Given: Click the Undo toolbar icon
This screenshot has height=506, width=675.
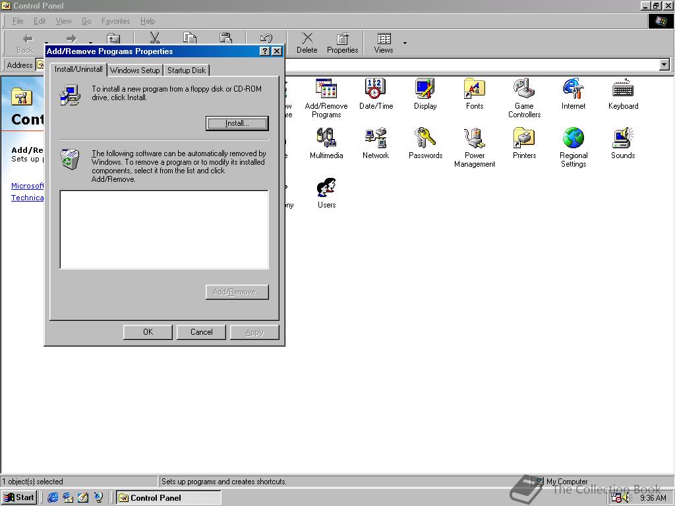Looking at the screenshot, I should click(266, 38).
